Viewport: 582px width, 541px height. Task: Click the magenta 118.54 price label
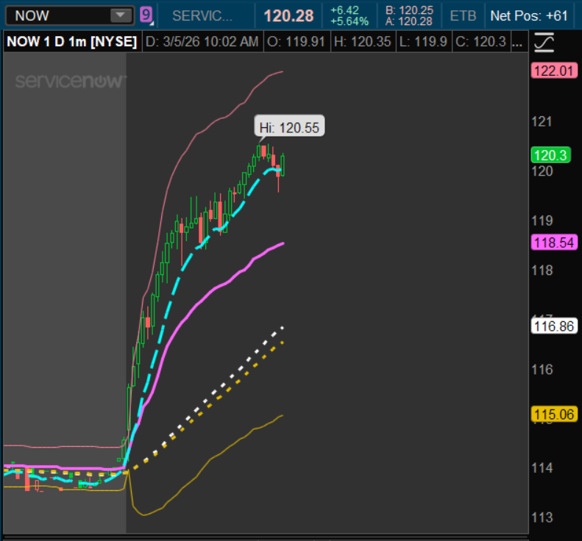tap(554, 243)
